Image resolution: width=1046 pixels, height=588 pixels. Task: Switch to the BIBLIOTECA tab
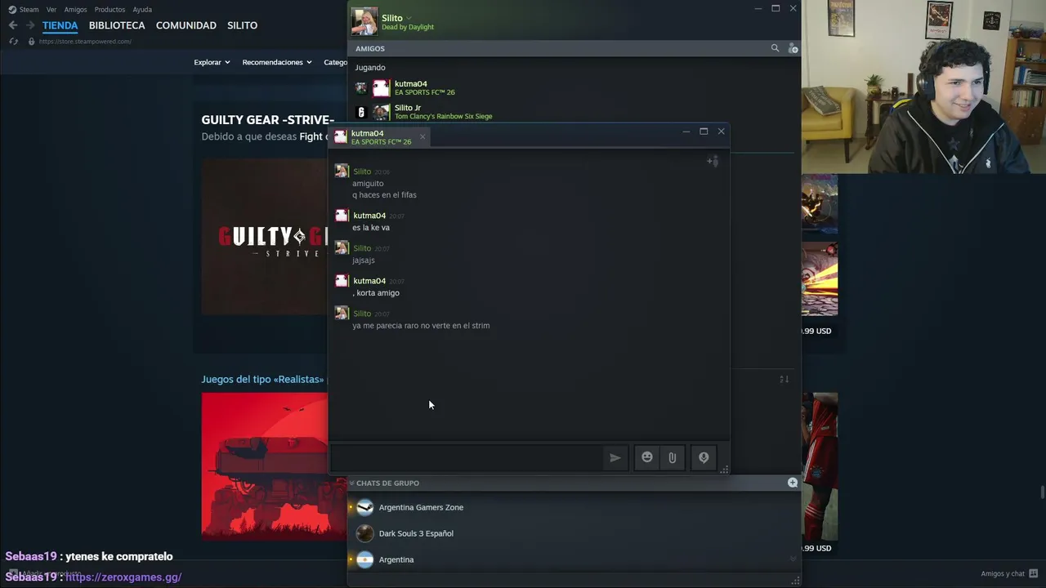tap(117, 25)
